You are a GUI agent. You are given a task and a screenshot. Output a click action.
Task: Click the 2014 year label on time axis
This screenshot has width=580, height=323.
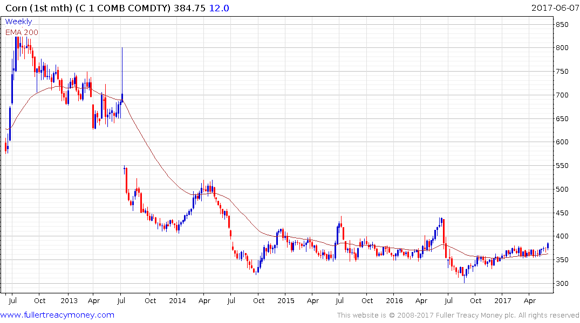(177, 300)
